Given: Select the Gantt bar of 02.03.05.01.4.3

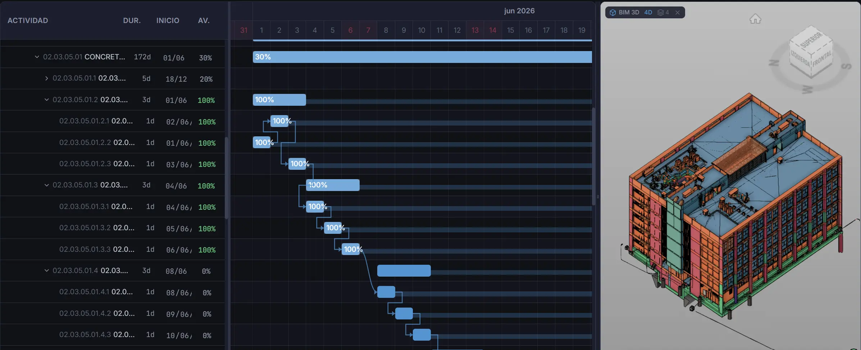Looking at the screenshot, I should tap(422, 335).
